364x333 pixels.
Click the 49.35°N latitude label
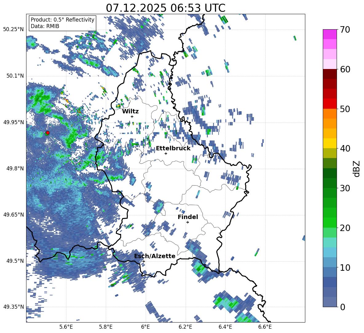pyautogui.click(x=14, y=307)
